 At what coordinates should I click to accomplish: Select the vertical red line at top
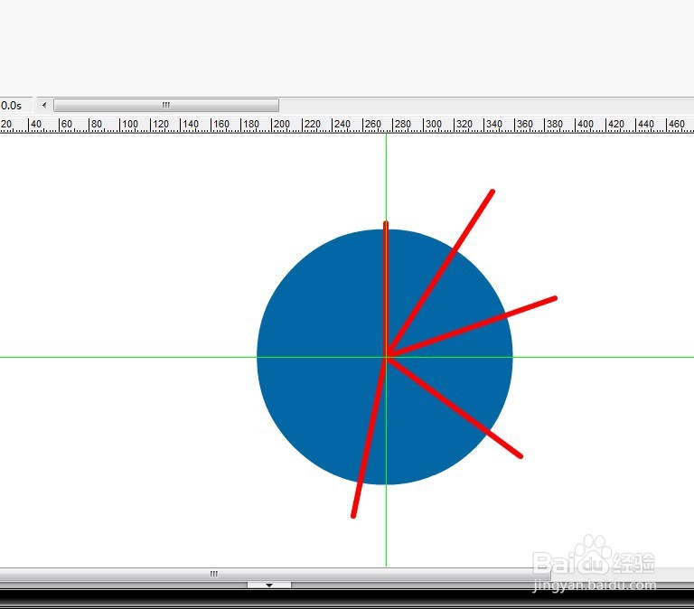386,287
